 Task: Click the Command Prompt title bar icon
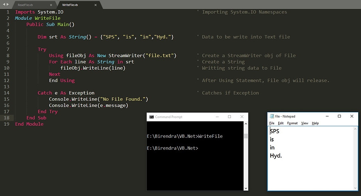pos(151,117)
